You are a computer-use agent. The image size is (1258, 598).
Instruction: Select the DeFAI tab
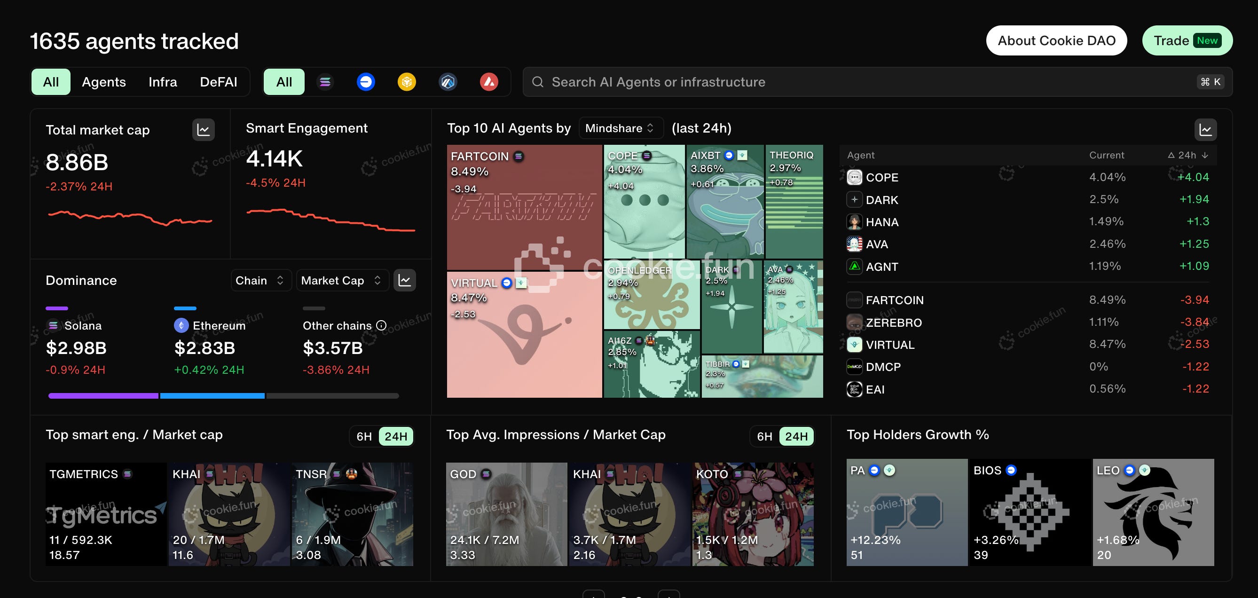click(218, 82)
